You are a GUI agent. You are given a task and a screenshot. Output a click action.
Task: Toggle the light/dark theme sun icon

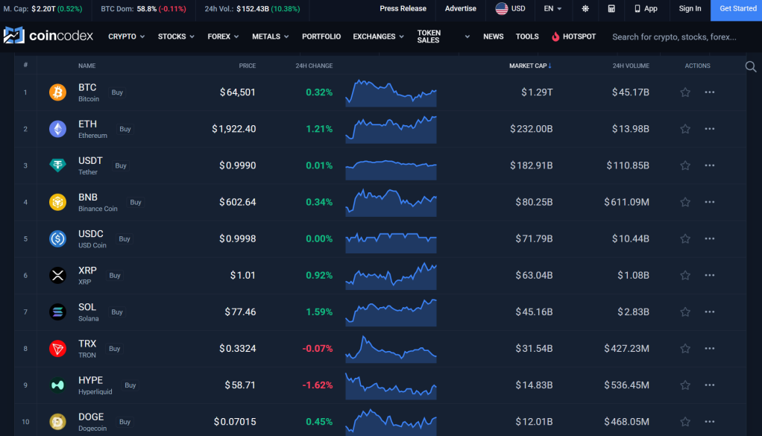[x=585, y=9]
